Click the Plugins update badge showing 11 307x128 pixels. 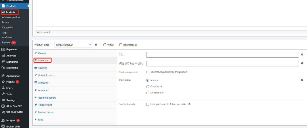tap(18, 82)
